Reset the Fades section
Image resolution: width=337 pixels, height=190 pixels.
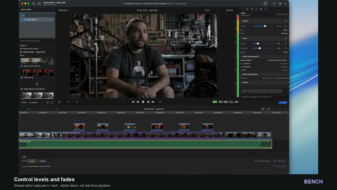click(286, 39)
